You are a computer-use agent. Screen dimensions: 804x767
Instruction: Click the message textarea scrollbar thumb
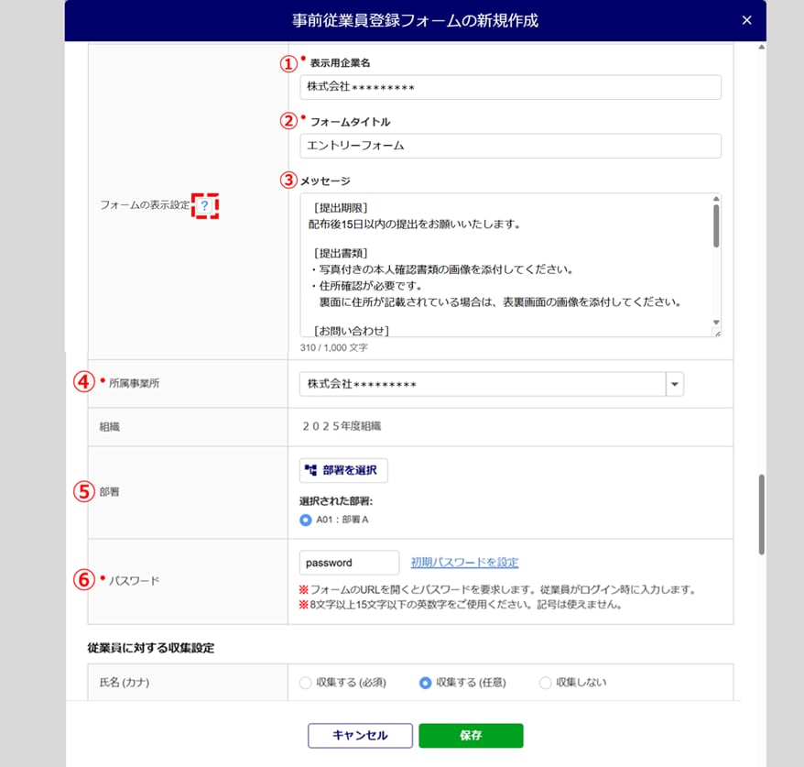[x=716, y=225]
